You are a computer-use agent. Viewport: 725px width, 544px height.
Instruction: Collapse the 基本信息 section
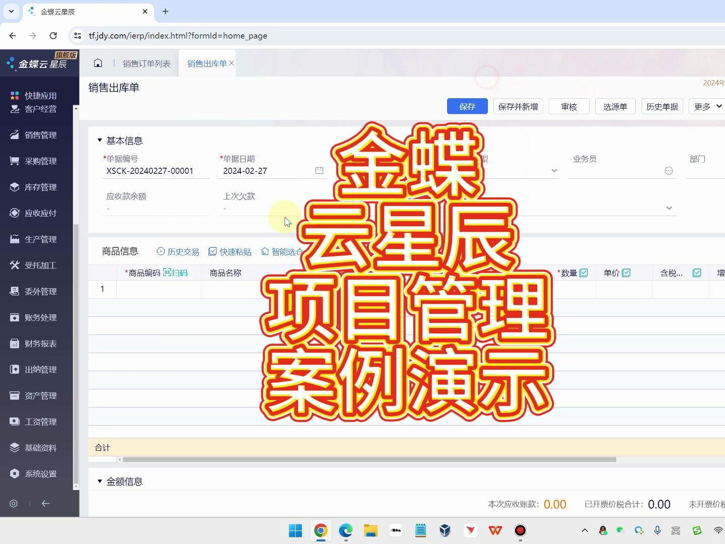tap(100, 141)
